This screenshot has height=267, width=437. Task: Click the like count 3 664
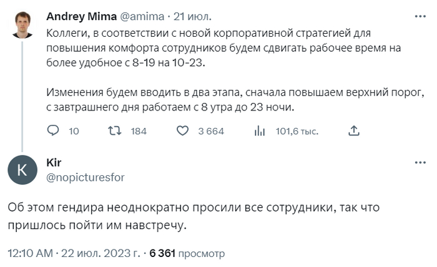tap(210, 131)
